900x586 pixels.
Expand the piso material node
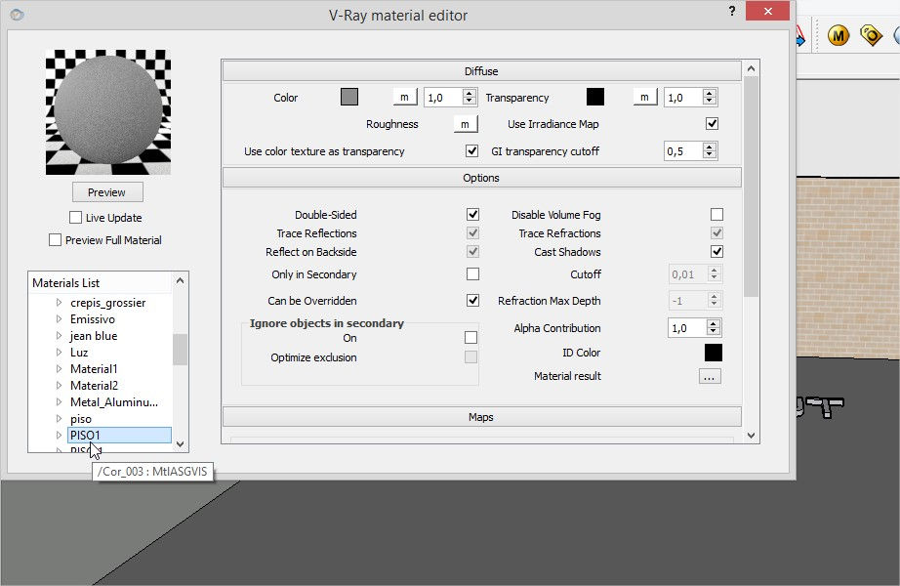point(59,419)
